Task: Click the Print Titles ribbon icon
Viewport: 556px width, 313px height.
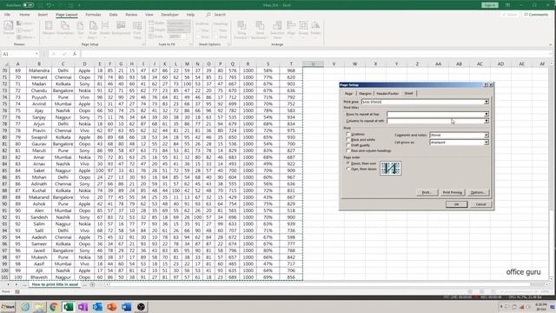Action: 137,30
